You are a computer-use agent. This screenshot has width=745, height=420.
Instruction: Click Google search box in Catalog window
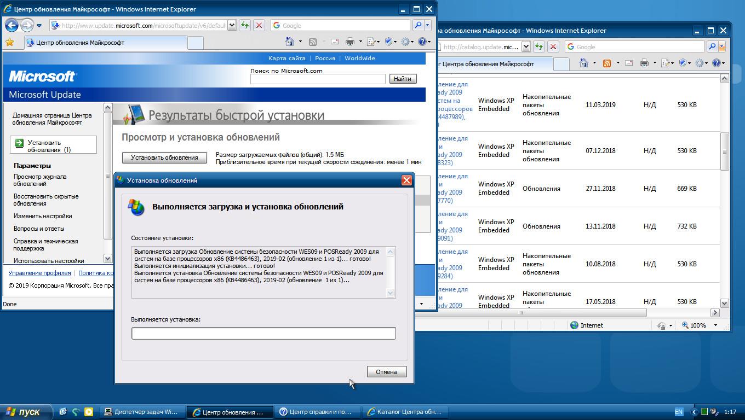coord(635,47)
